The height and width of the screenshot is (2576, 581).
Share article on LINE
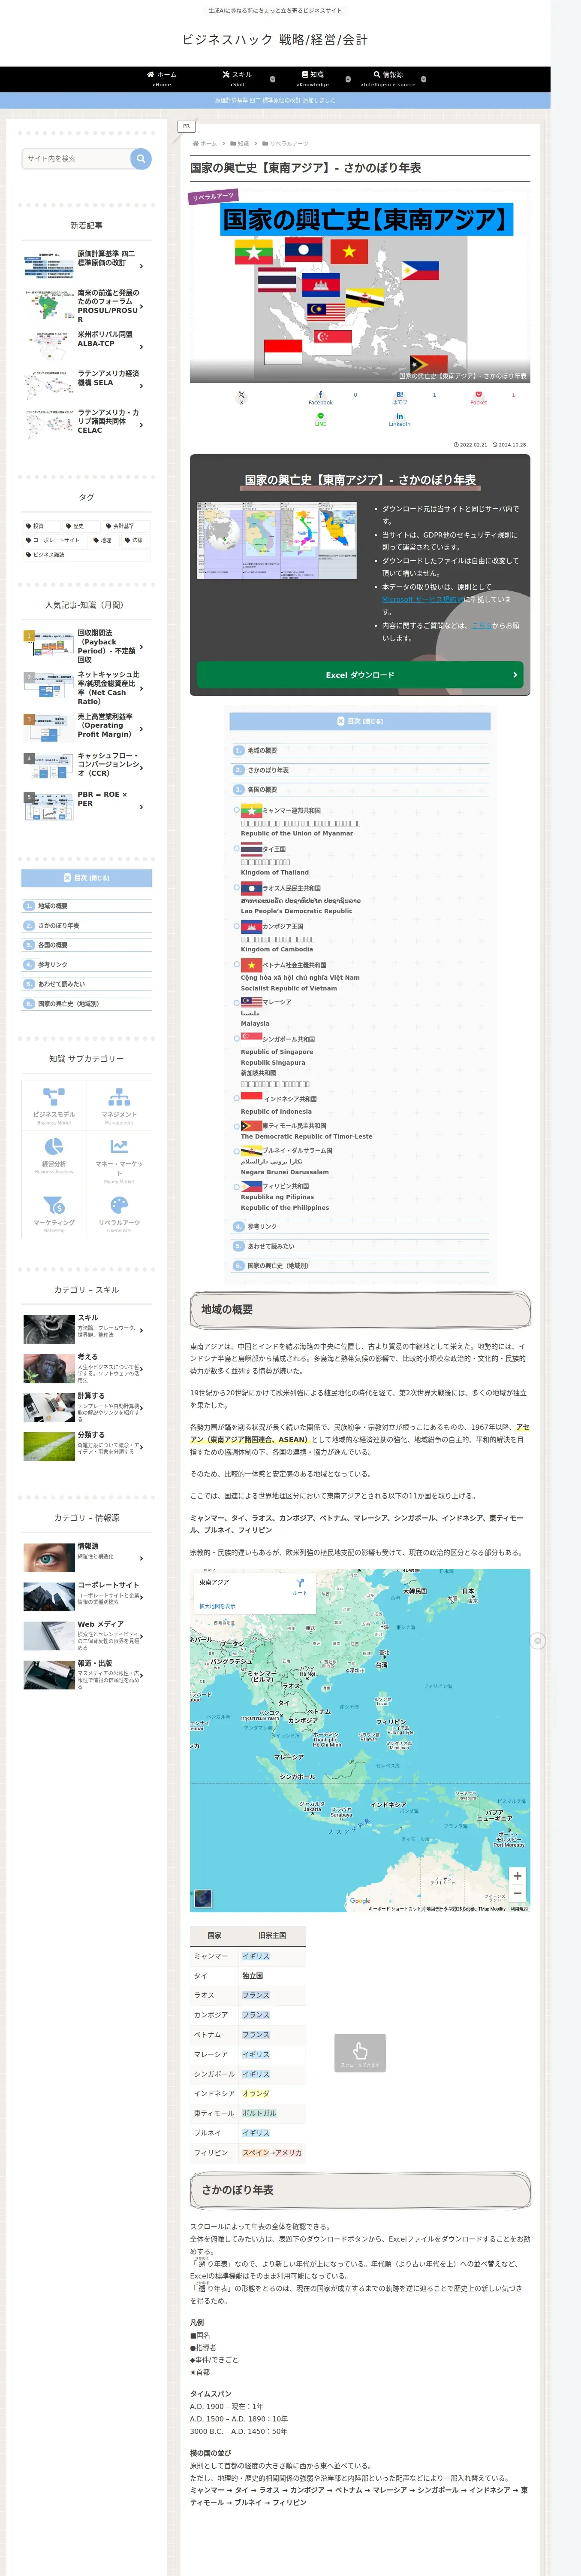pos(320,419)
